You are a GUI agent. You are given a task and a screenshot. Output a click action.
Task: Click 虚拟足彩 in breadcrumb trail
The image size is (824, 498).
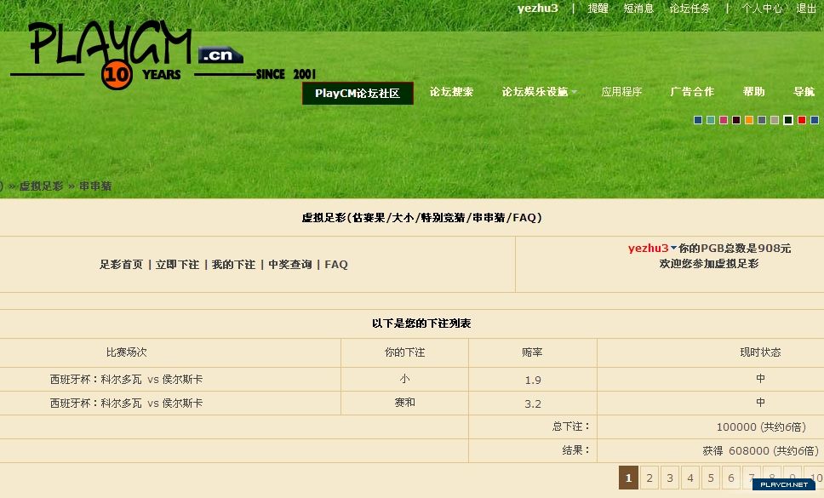pos(41,186)
